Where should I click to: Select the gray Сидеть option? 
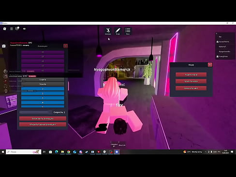click(43, 80)
